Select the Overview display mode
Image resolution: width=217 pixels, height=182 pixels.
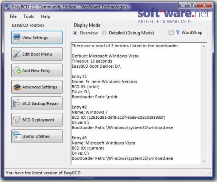pyautogui.click(x=75, y=33)
